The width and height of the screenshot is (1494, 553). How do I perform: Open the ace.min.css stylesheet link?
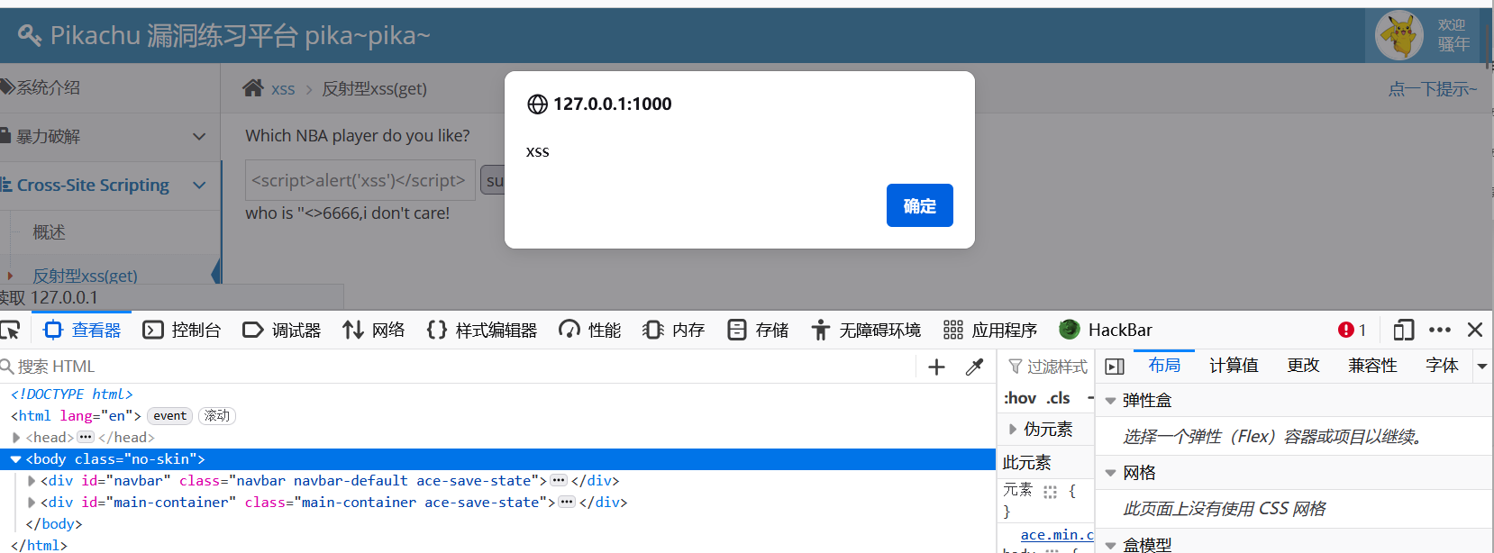(1056, 535)
